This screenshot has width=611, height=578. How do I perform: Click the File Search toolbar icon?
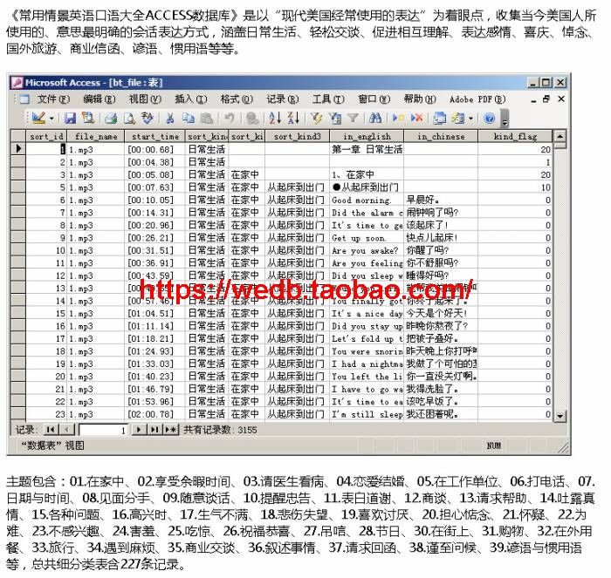tap(88, 118)
